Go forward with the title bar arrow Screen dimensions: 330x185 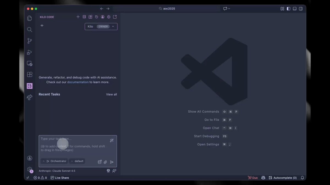(x=108, y=9)
